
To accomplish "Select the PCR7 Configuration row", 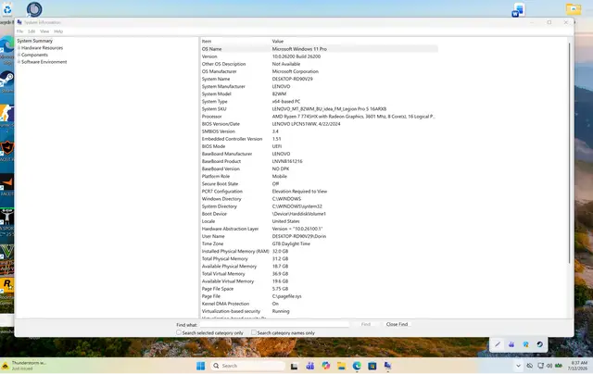I will [x=319, y=191].
